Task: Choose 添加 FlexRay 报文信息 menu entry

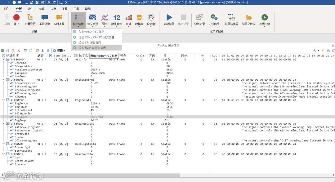Action: pos(96,48)
